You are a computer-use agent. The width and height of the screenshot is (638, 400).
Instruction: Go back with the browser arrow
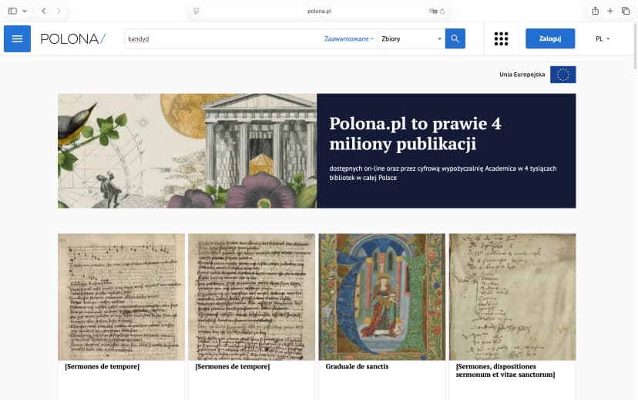(x=44, y=11)
